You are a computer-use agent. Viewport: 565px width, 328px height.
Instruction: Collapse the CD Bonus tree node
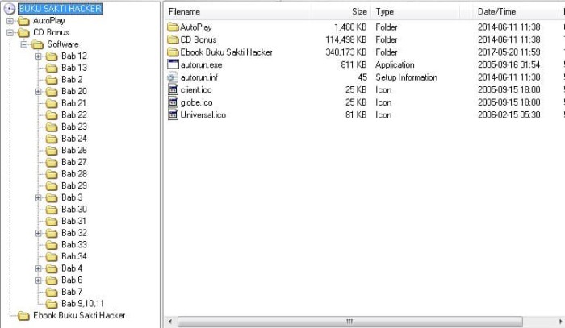point(10,33)
